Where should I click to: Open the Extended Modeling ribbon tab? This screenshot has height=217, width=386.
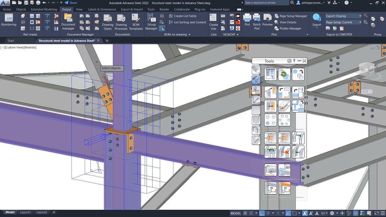point(44,9)
